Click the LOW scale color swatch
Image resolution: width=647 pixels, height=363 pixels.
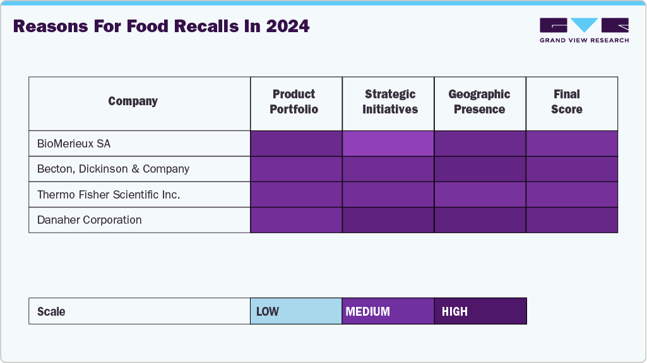(296, 311)
